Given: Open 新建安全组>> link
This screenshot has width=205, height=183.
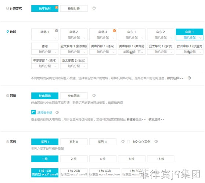Looking at the screenshot, I should [x=136, y=120].
